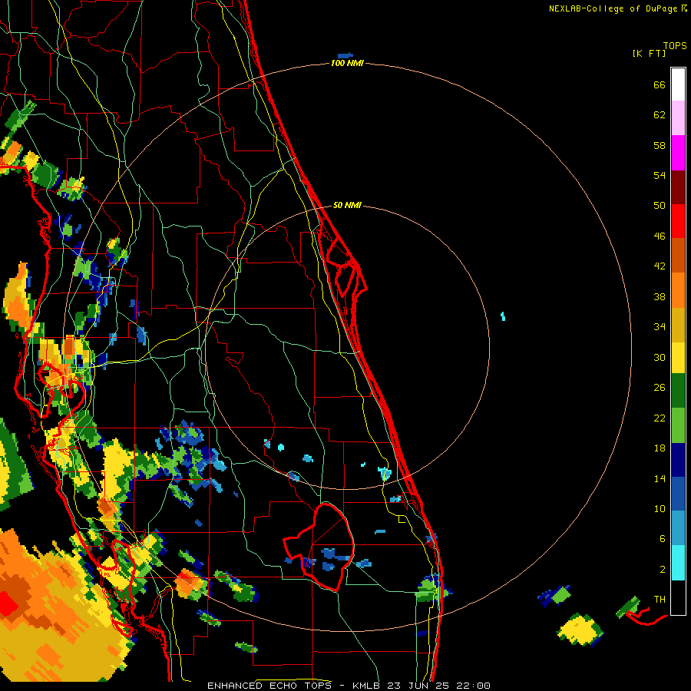Image resolution: width=691 pixels, height=691 pixels.
Task: Click the "10" scale label
Action: point(660,508)
